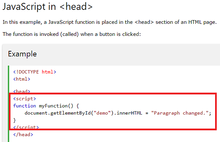Image resolution: width=220 pixels, height=142 pixels.
Task: Click the opening <html> tag line
Action: (22, 79)
